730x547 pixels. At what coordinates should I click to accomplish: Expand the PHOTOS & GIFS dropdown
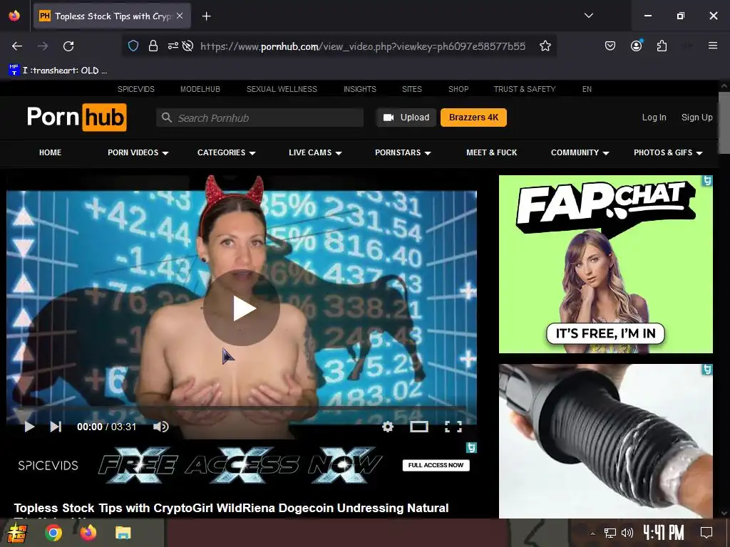tap(668, 152)
